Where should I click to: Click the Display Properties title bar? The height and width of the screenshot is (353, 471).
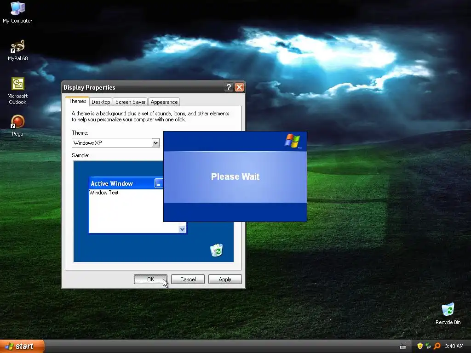(154, 87)
